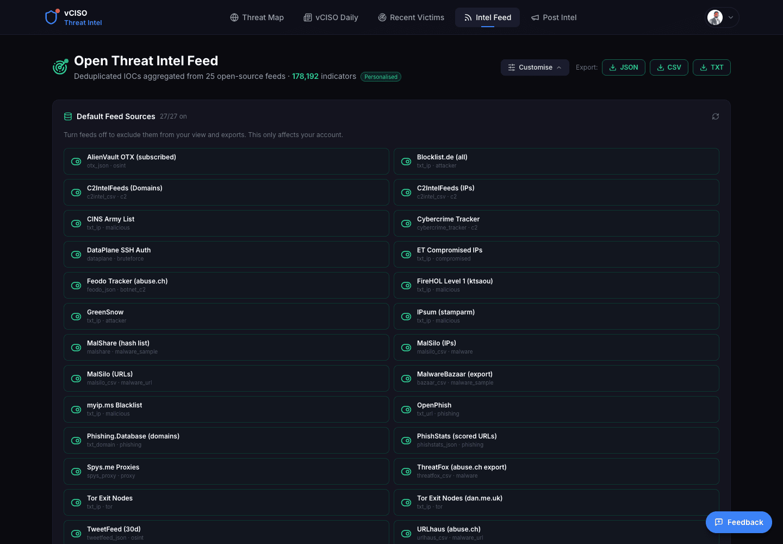Image resolution: width=783 pixels, height=544 pixels.
Task: Switch off the OpenPhish feed
Action: 406,410
